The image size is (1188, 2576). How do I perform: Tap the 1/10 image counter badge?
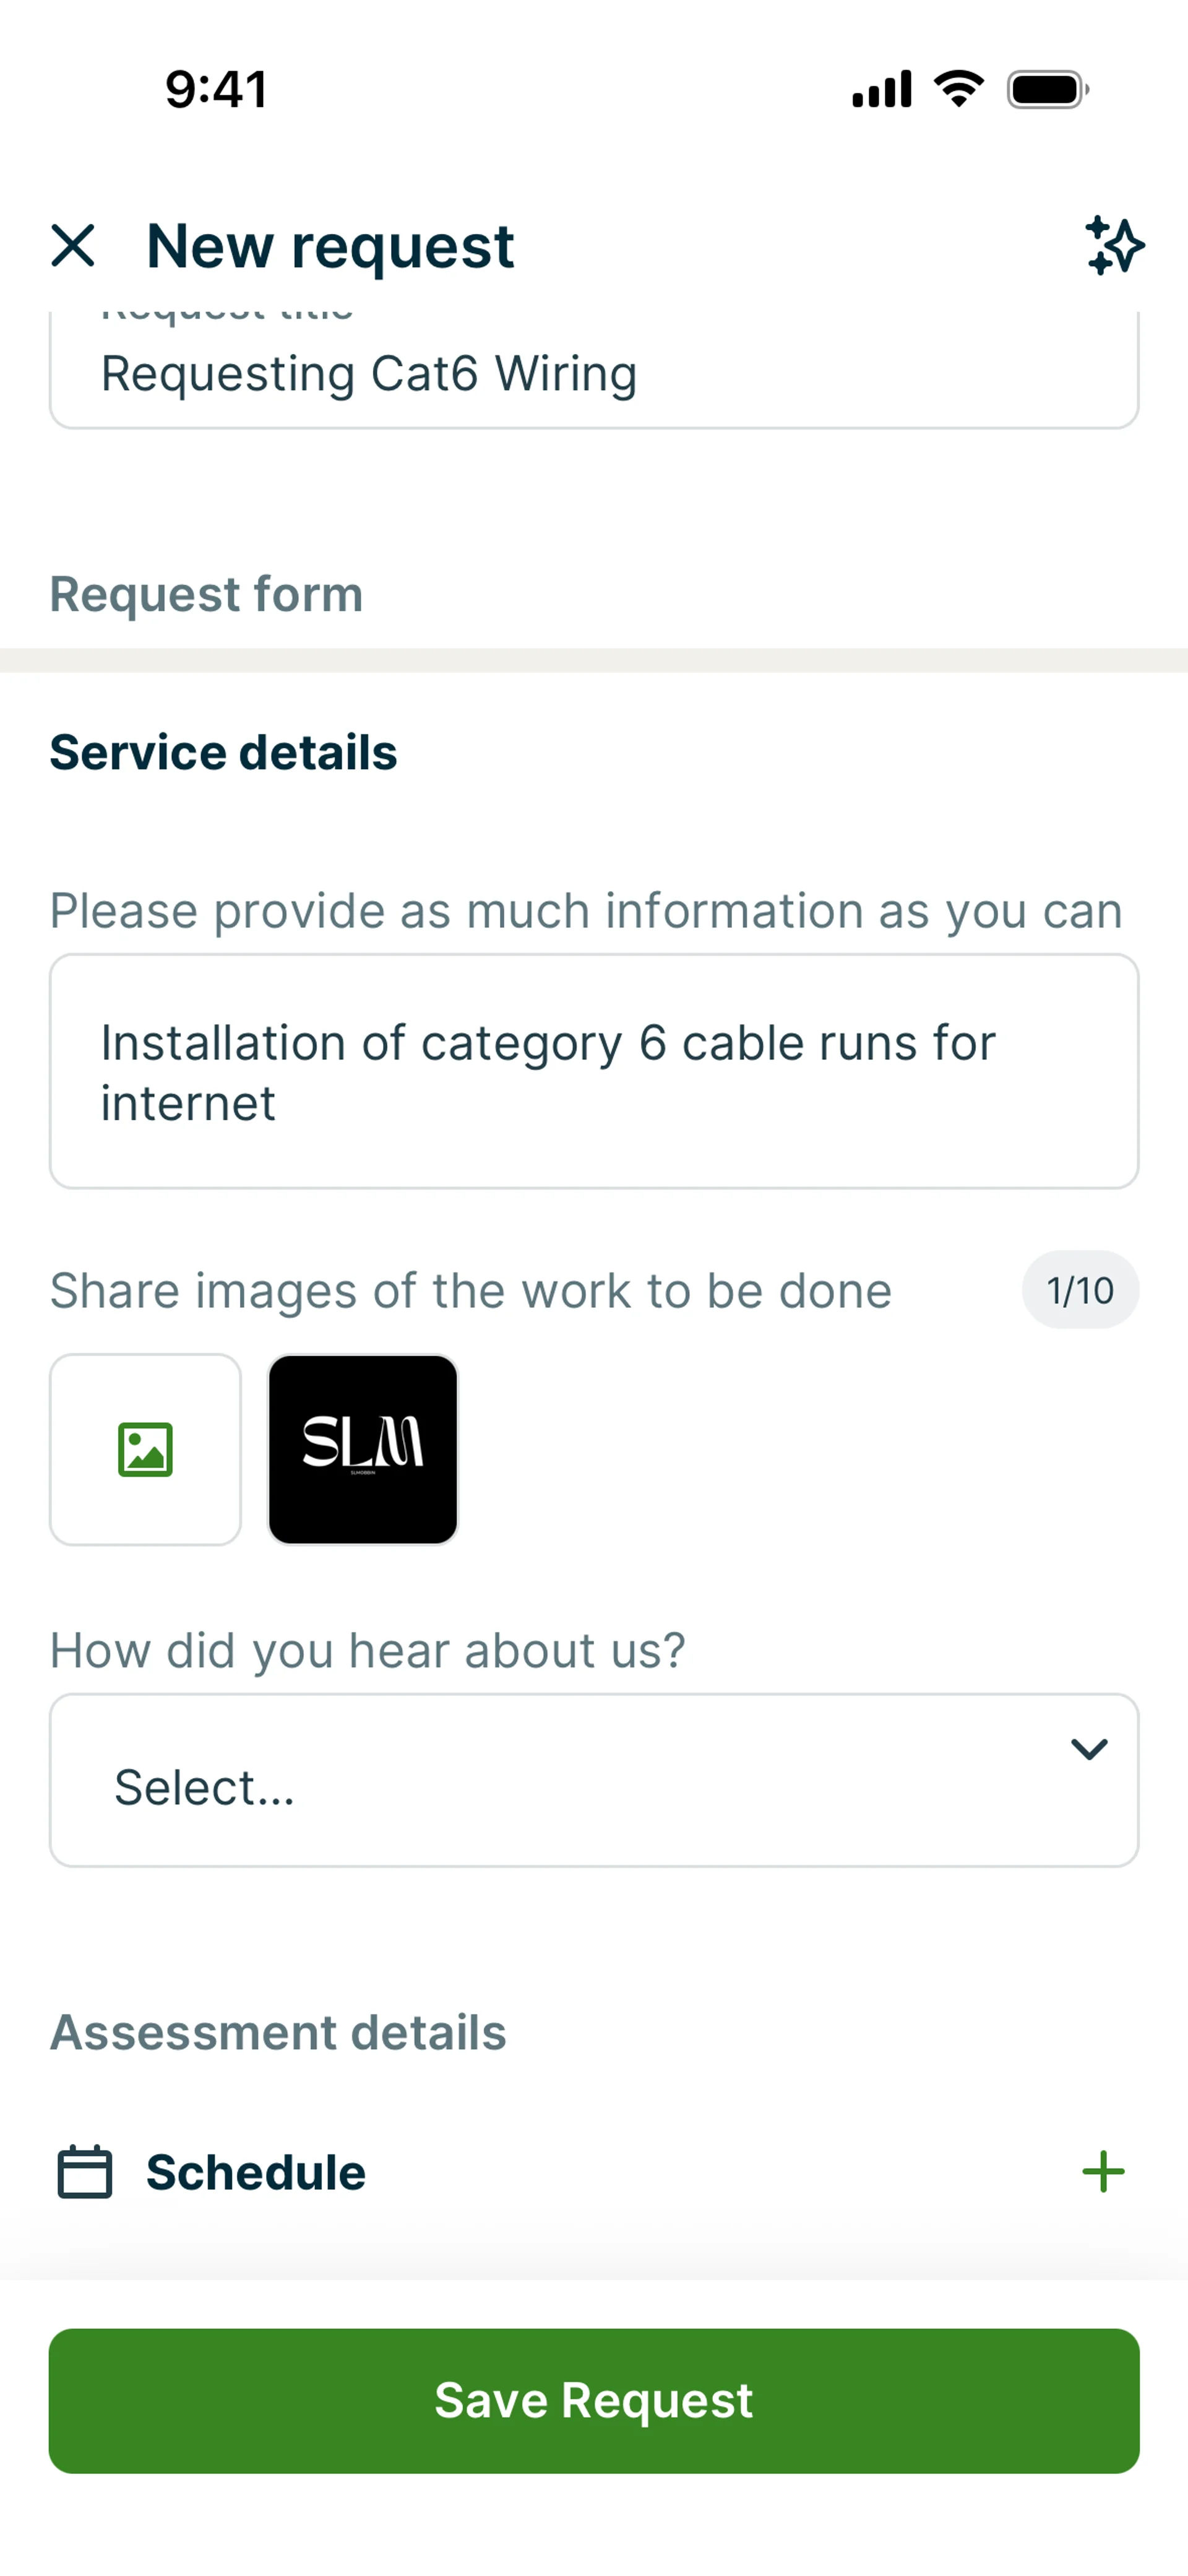[x=1080, y=1290]
